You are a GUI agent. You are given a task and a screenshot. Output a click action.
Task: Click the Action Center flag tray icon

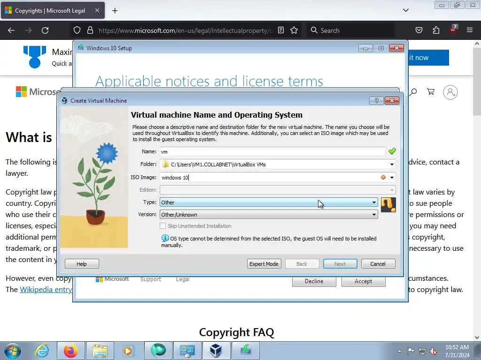pyautogui.click(x=411, y=351)
